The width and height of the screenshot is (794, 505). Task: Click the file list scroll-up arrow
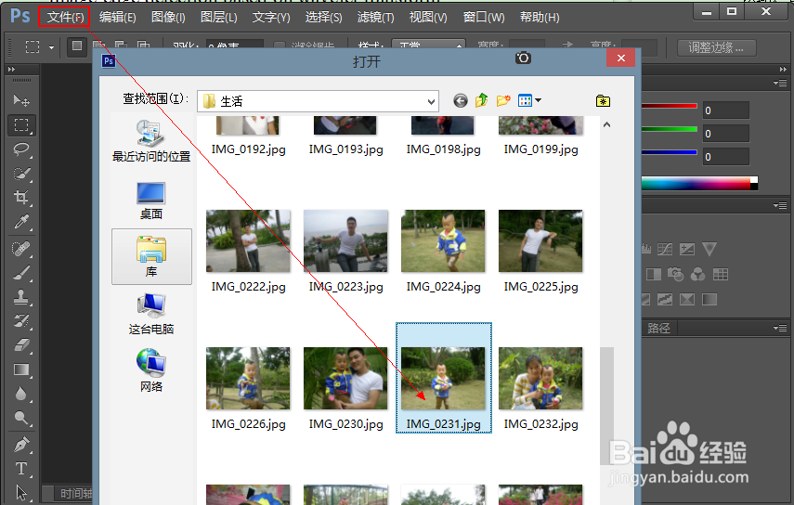606,124
